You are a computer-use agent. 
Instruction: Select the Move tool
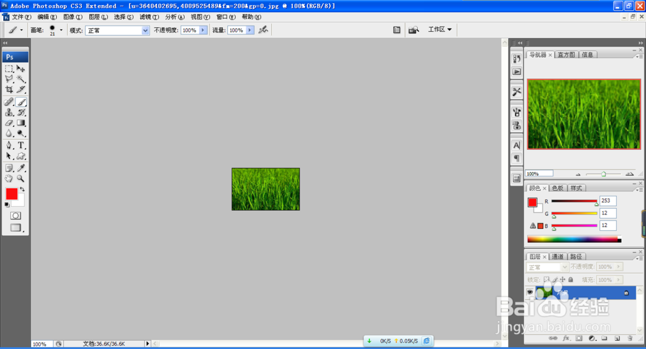(x=21, y=69)
